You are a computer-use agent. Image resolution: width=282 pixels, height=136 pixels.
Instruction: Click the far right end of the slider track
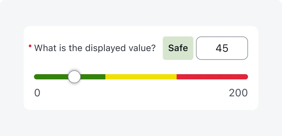coord(247,77)
